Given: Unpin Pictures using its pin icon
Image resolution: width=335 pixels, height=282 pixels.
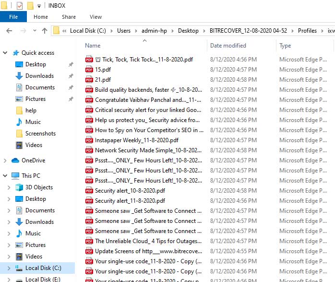Looking at the screenshot, I should click(x=71, y=99).
